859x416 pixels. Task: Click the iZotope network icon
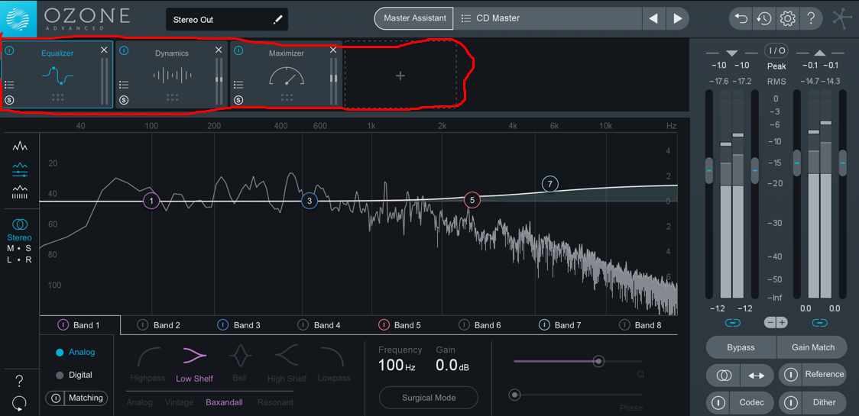pyautogui.click(x=842, y=18)
